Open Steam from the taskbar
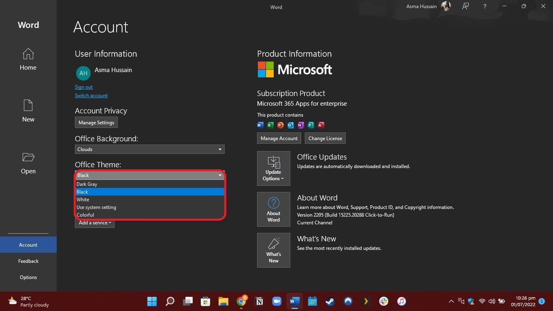This screenshot has width=553, height=311. click(330, 301)
